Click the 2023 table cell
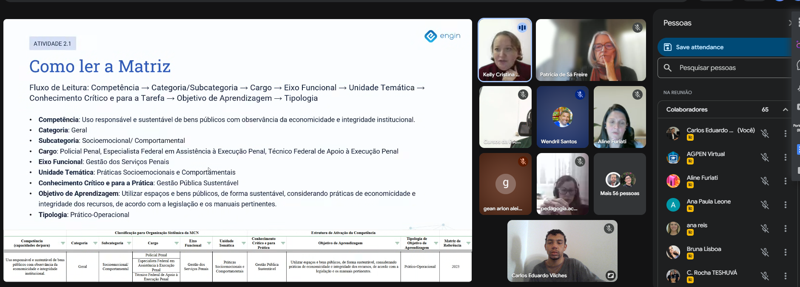Screen dimensions: 800x287 [x=456, y=267]
